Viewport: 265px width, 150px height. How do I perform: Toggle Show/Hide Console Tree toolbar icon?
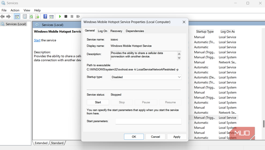[17, 16]
